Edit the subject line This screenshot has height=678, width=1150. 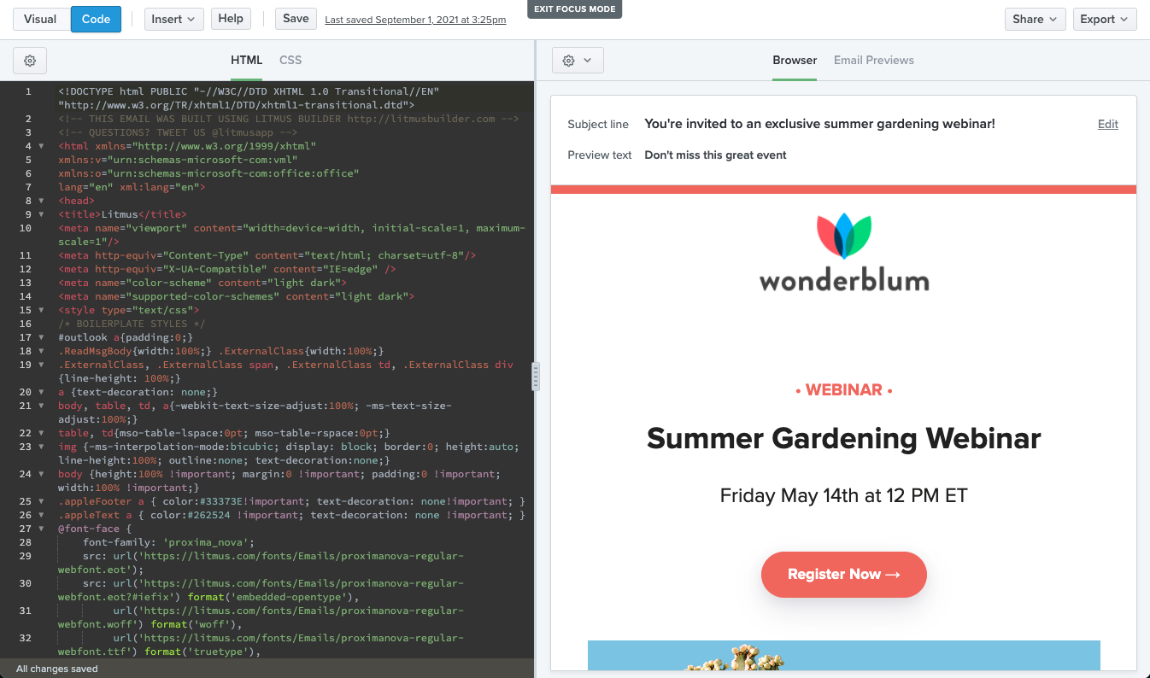(x=1108, y=124)
